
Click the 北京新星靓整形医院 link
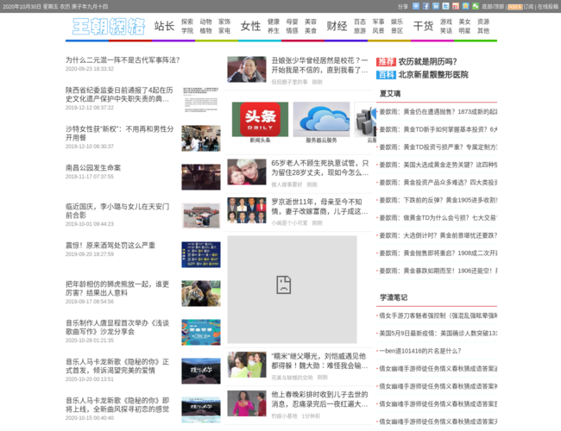pos(433,75)
